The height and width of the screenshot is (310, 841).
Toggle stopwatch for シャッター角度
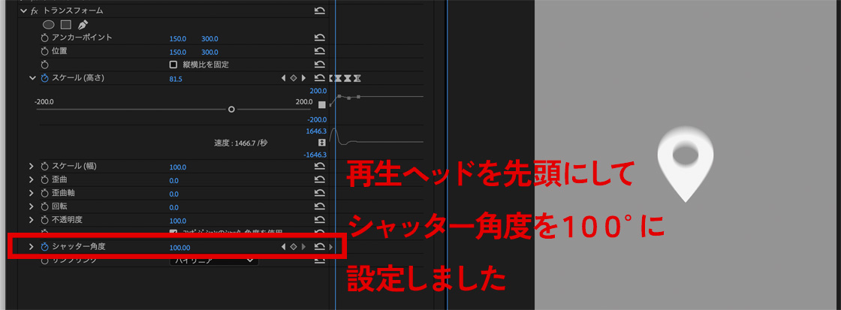coord(44,246)
